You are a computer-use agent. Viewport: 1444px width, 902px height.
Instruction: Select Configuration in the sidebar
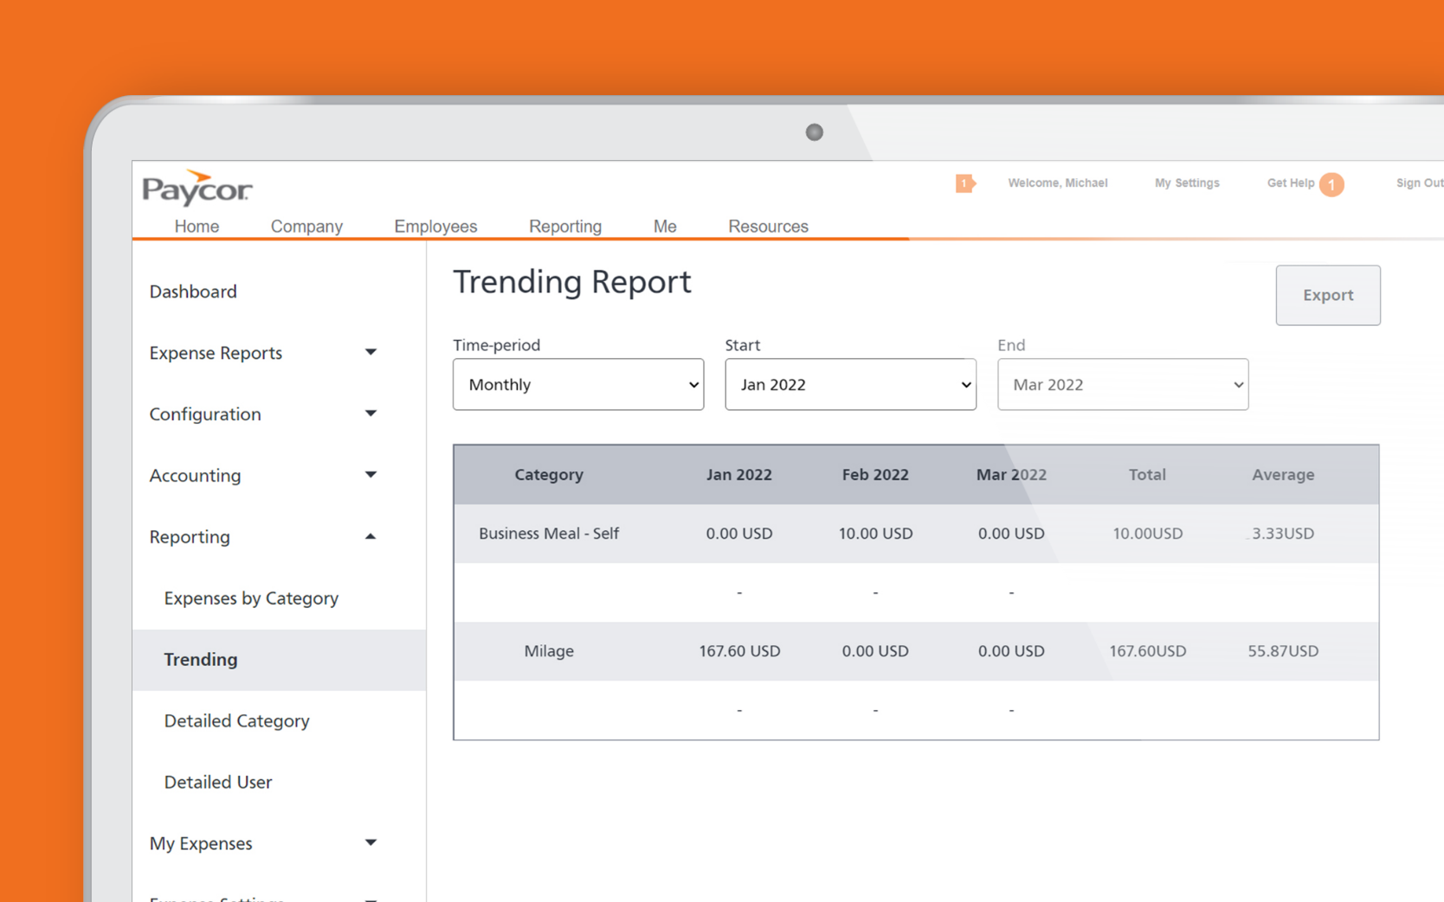205,414
